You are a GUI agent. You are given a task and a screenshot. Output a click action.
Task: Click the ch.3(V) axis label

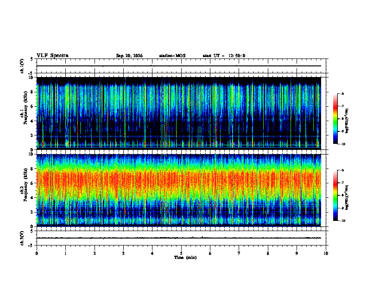(22, 238)
